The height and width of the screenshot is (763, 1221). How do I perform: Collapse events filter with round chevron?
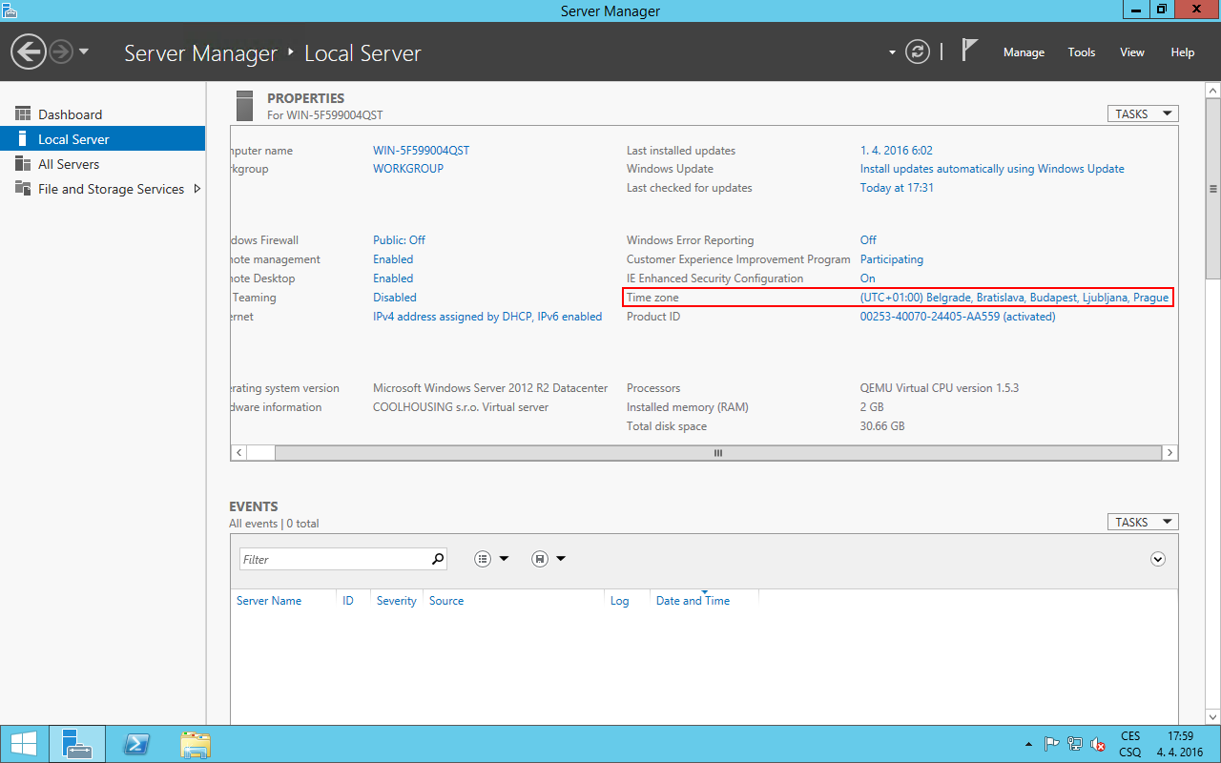coord(1158,559)
